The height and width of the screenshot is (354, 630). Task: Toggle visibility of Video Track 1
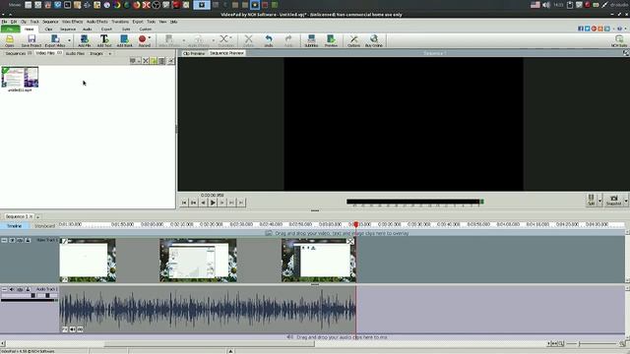12,240
